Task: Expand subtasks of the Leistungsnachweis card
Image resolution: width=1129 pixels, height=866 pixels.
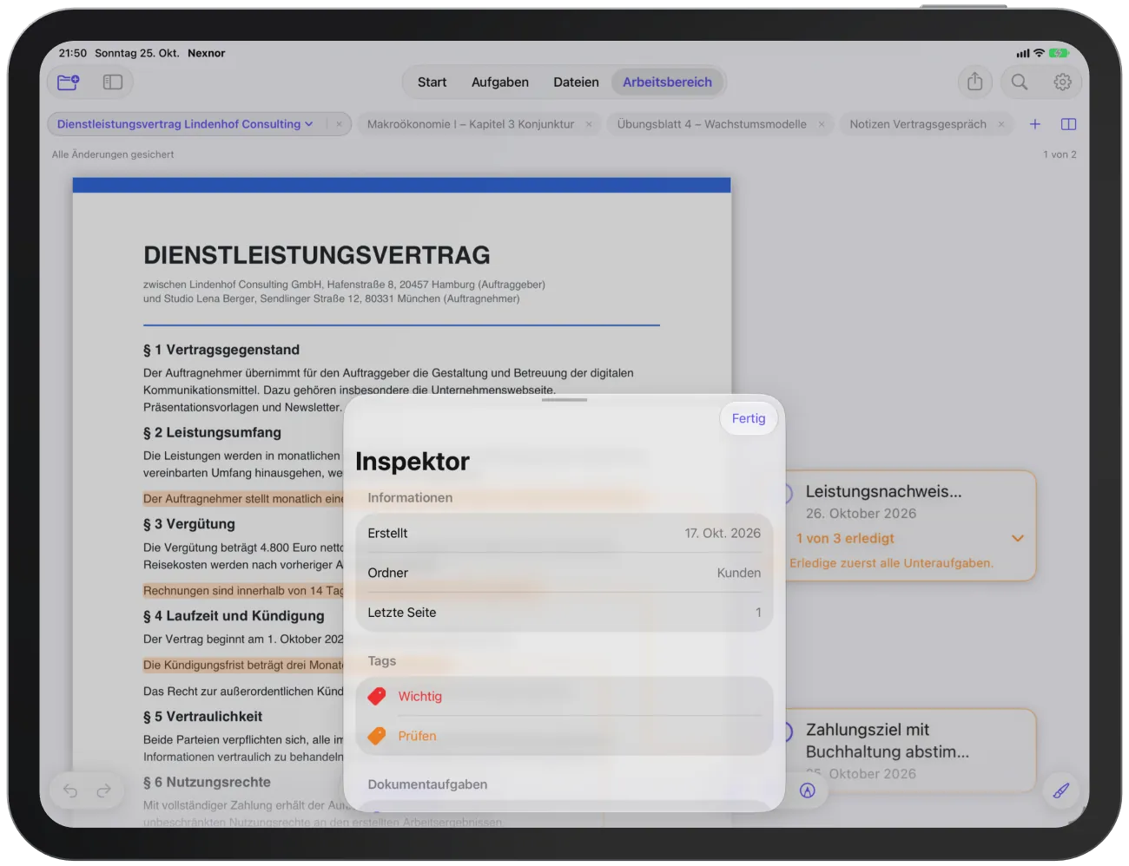Action: point(1018,538)
